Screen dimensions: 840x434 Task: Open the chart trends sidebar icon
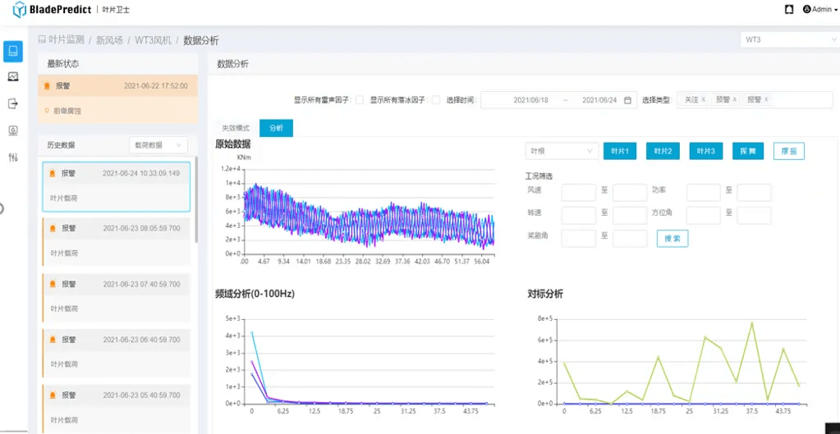[x=13, y=77]
